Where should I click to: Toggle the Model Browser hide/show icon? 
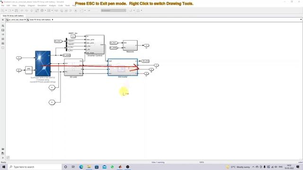[3, 20]
